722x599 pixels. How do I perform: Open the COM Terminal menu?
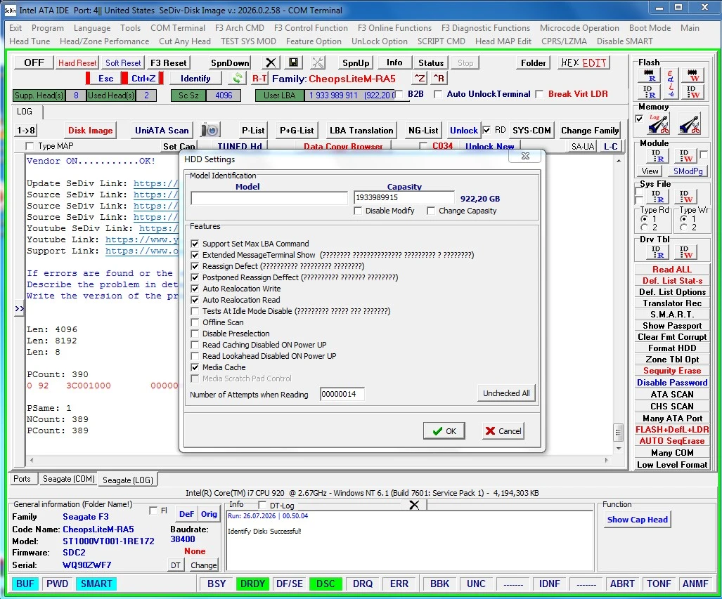click(178, 28)
